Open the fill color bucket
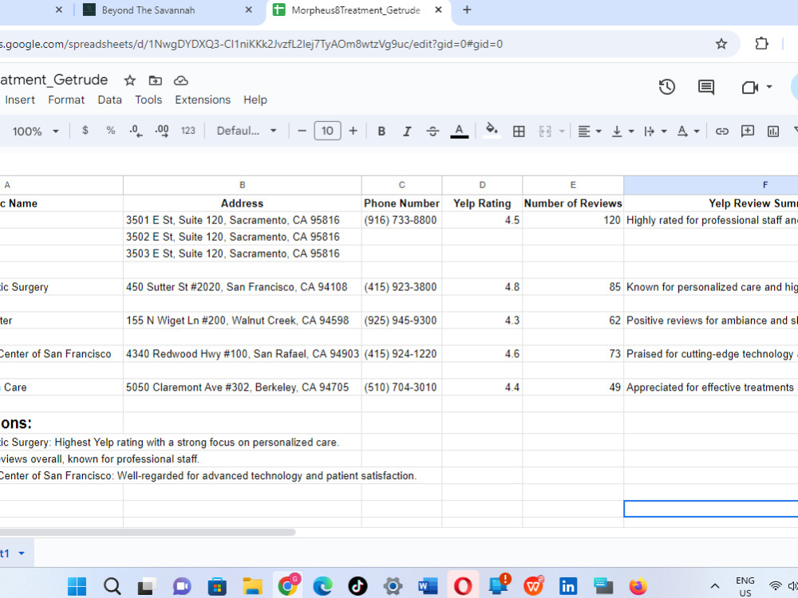Image resolution: width=798 pixels, height=598 pixels. click(x=492, y=131)
